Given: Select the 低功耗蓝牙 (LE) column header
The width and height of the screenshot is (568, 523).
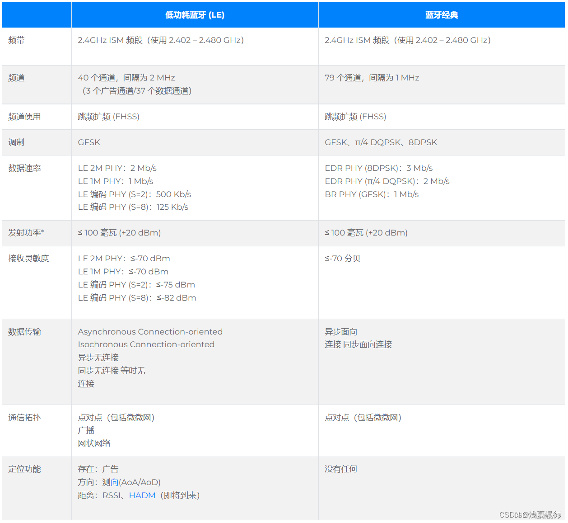Looking at the screenshot, I should 195,15.
